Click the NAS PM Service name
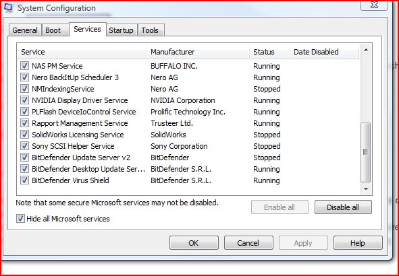The height and width of the screenshot is (276, 399). click(x=57, y=66)
